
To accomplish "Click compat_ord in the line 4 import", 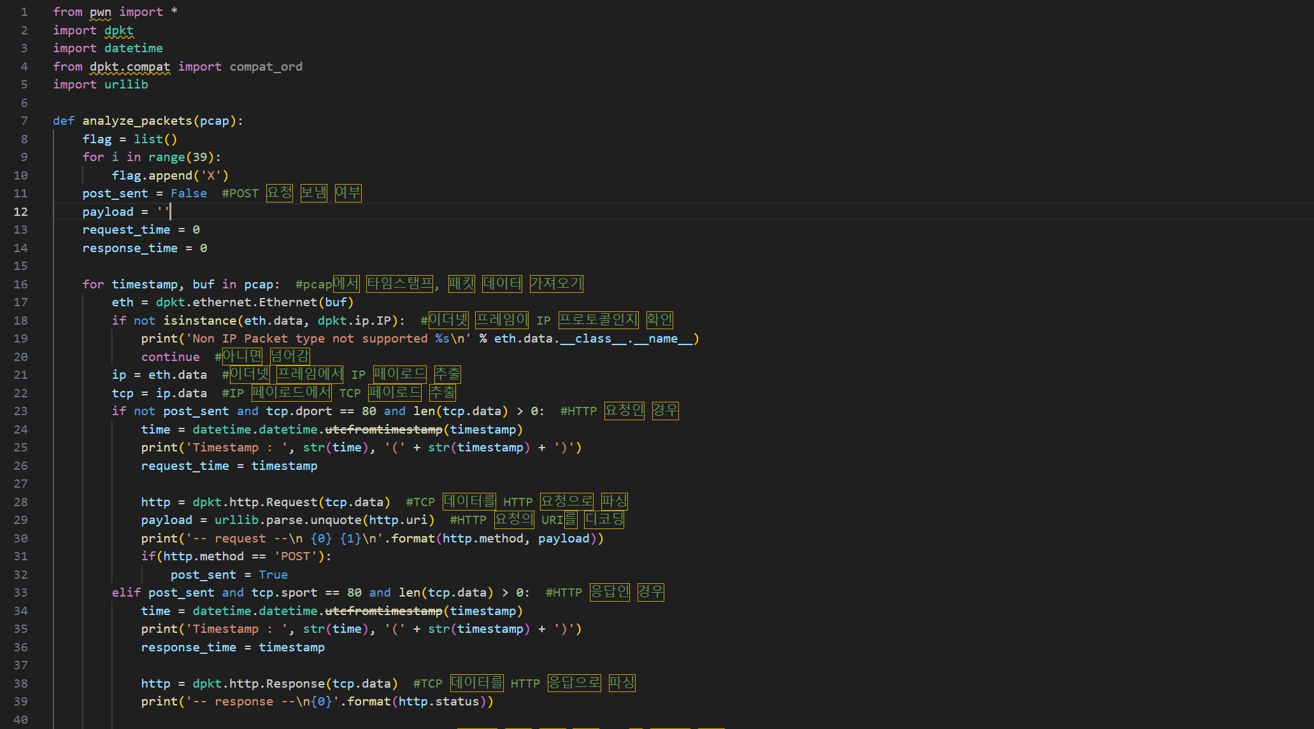I will click(x=266, y=67).
